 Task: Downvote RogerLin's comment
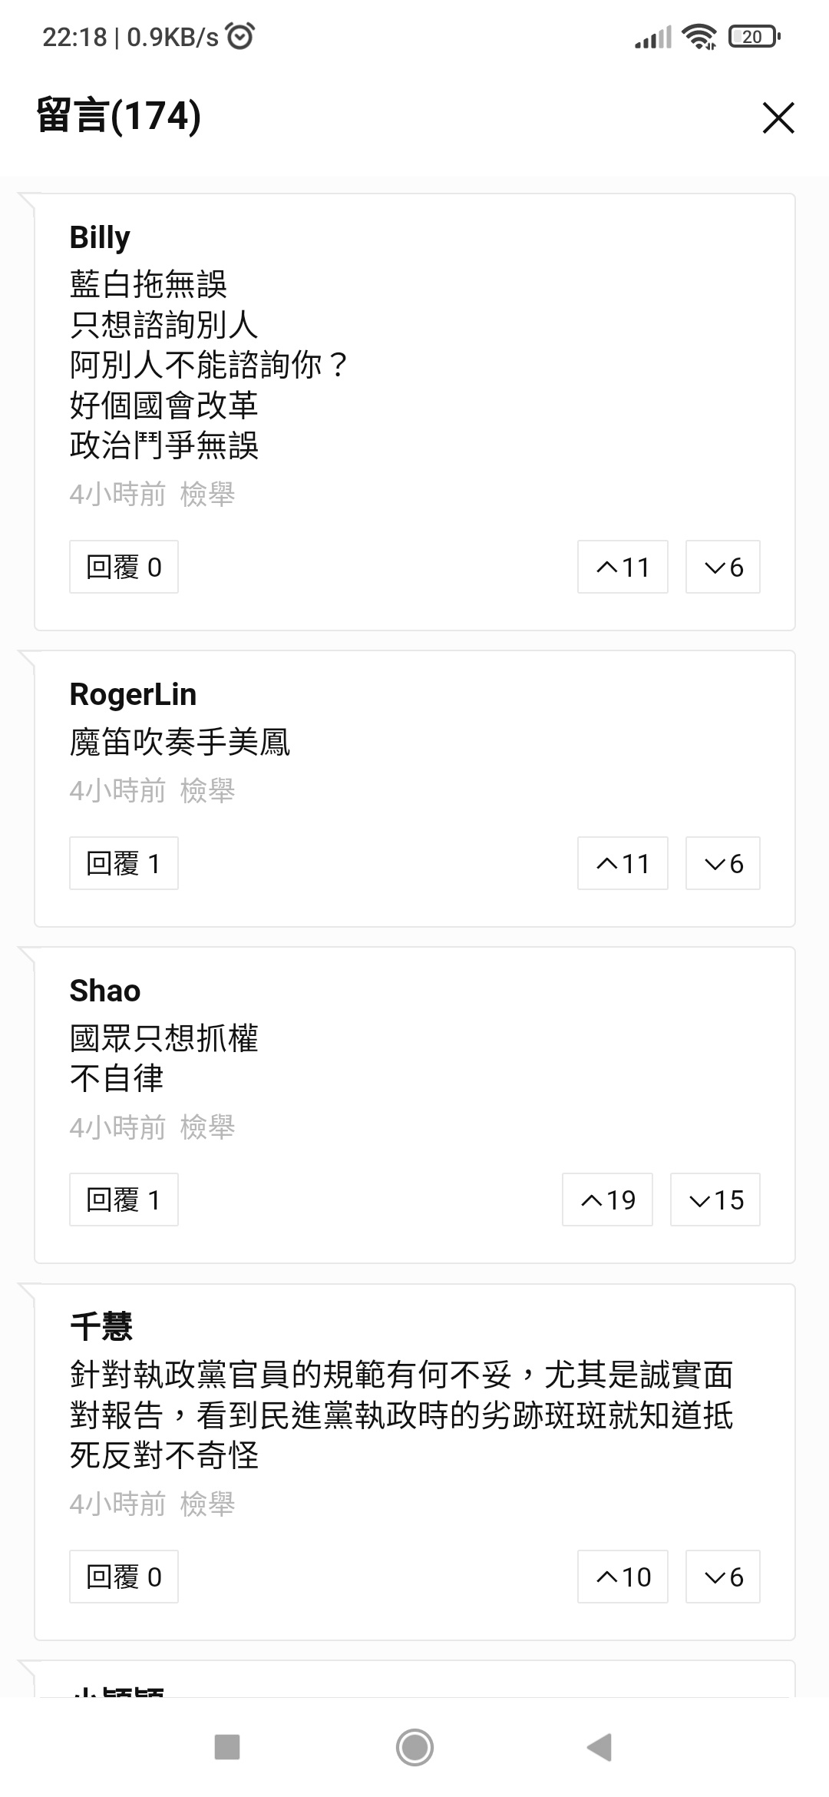click(x=722, y=863)
